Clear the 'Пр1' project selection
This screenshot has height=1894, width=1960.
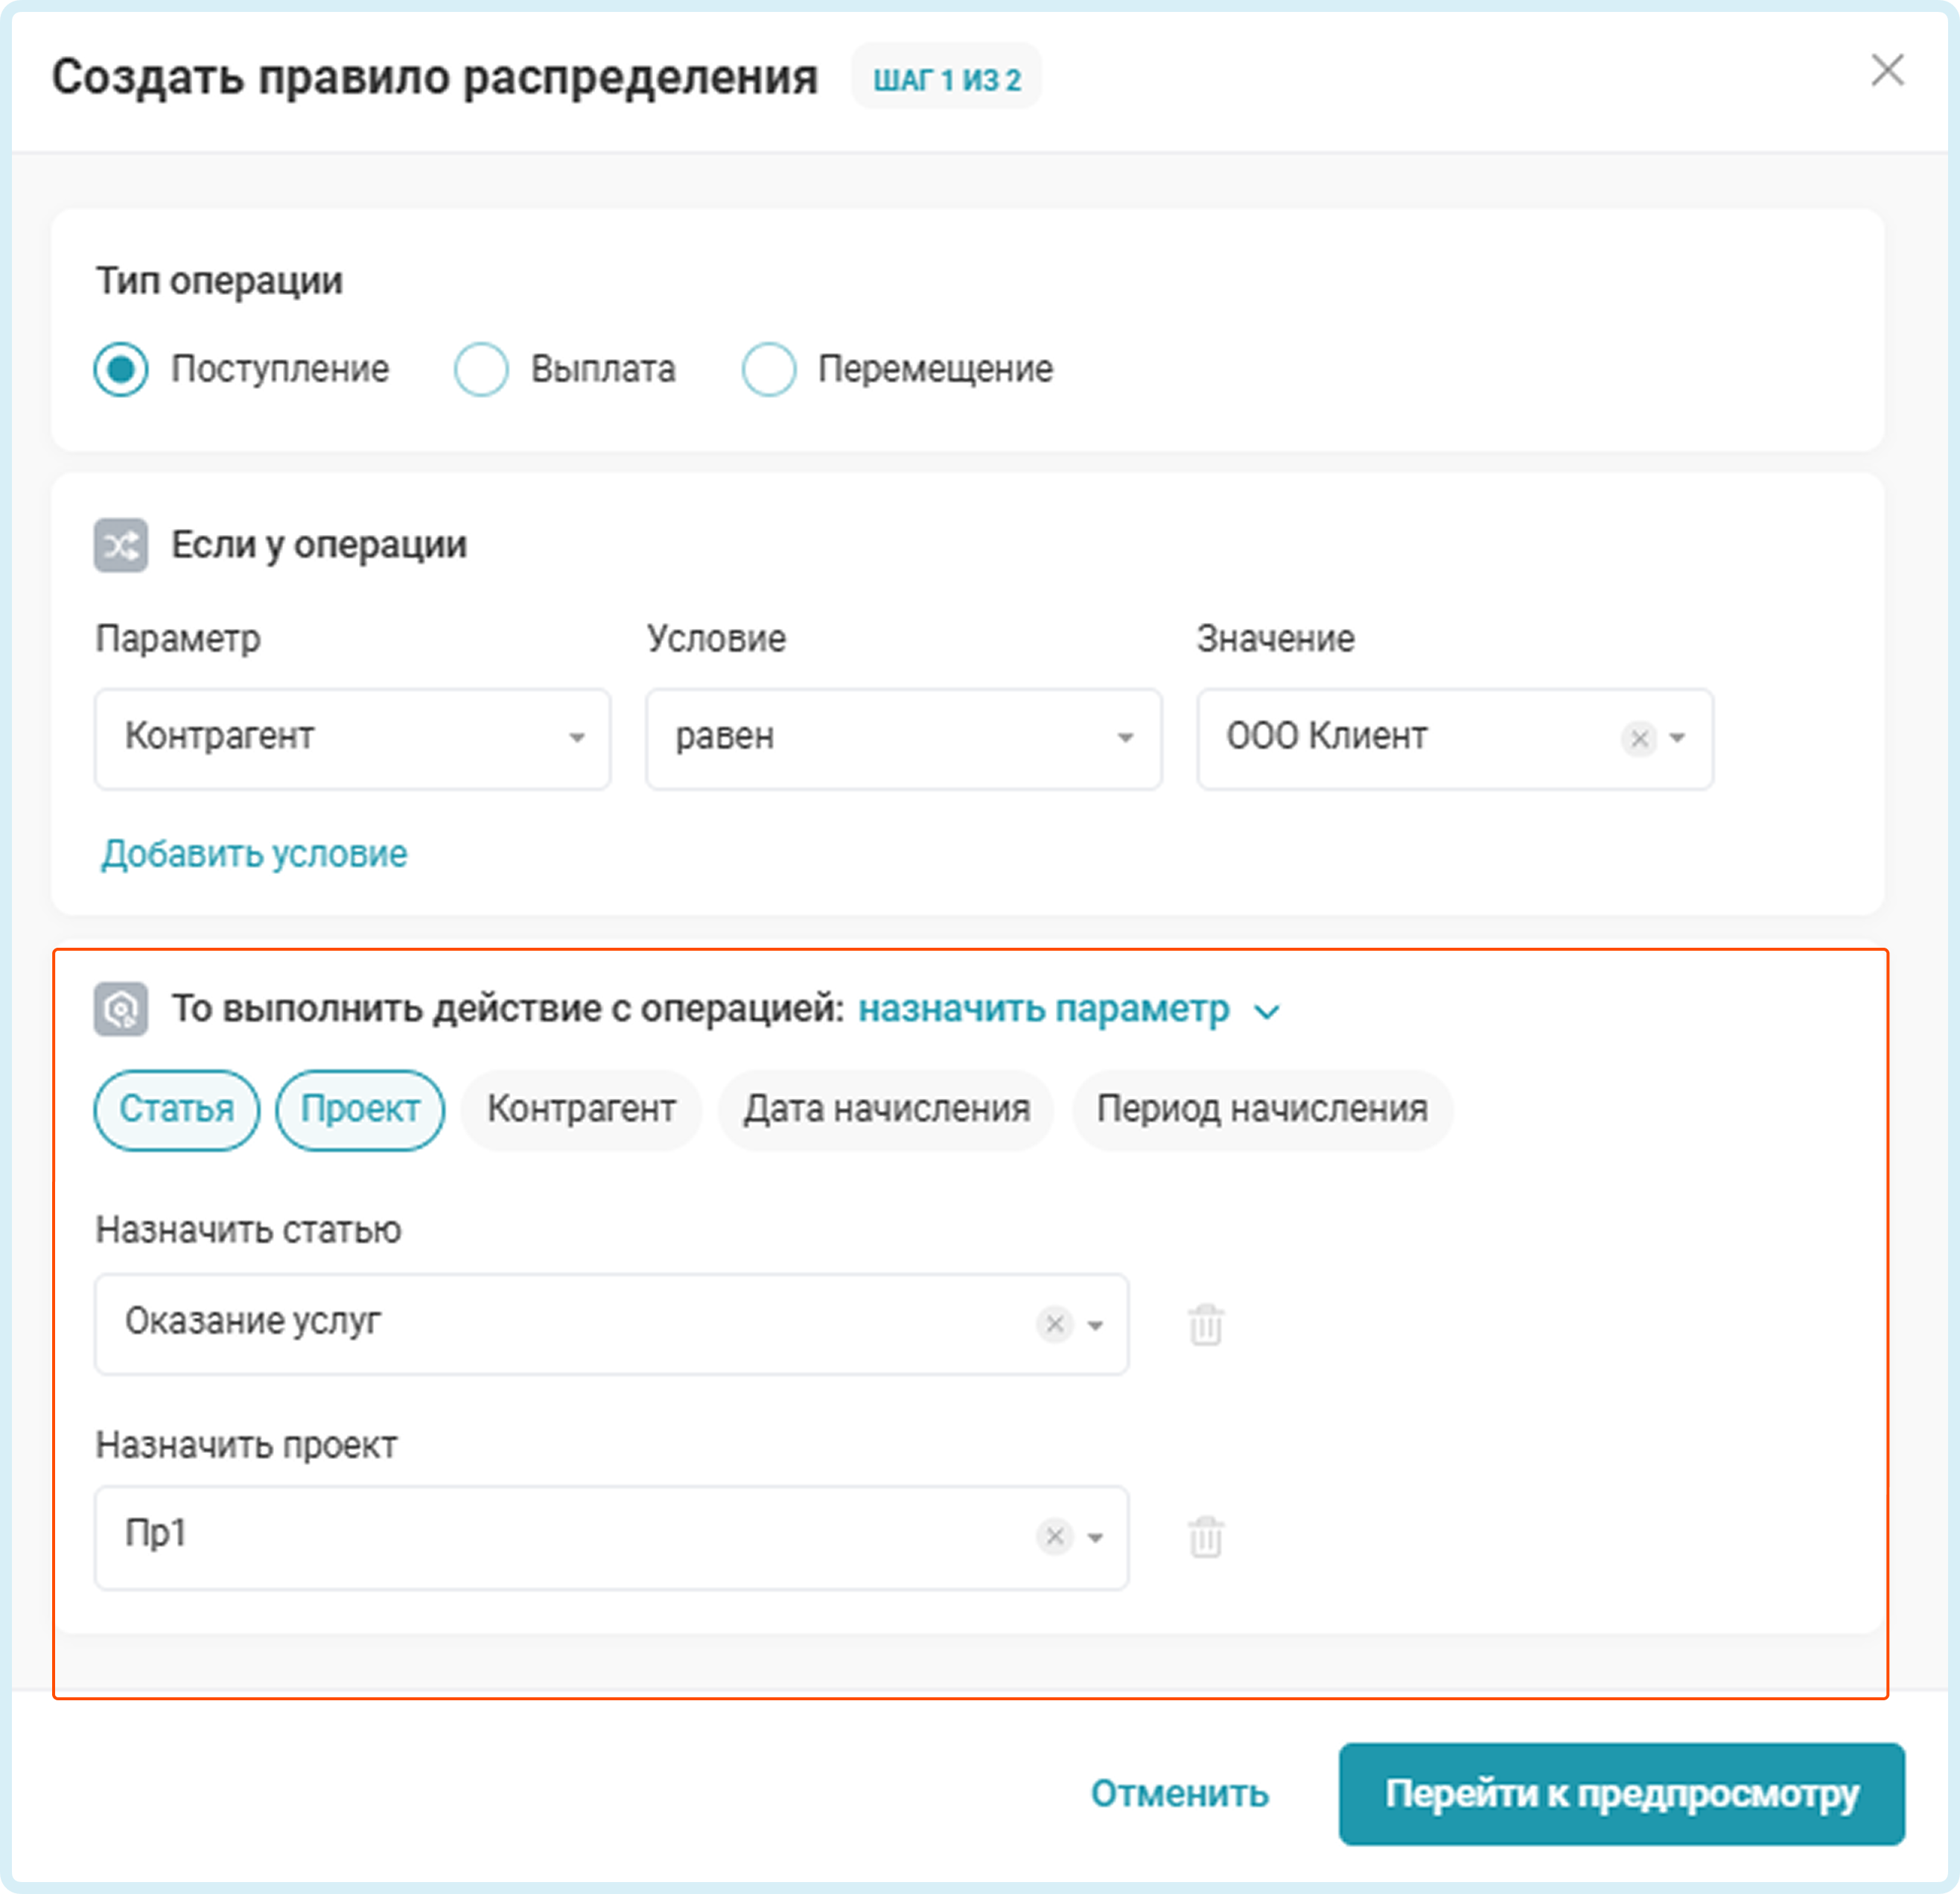(1054, 1536)
